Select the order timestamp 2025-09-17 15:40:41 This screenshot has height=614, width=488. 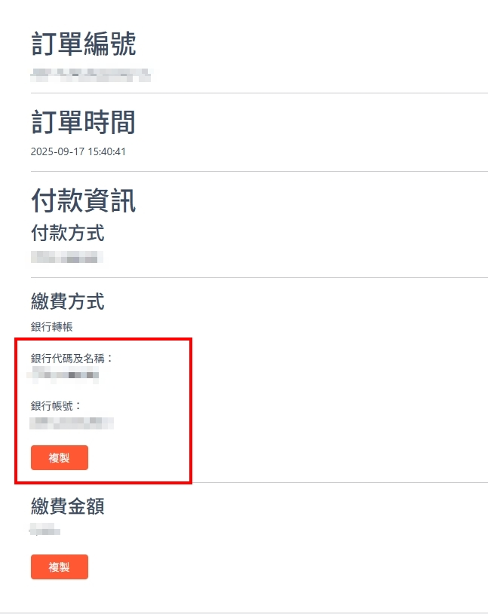pos(78,151)
